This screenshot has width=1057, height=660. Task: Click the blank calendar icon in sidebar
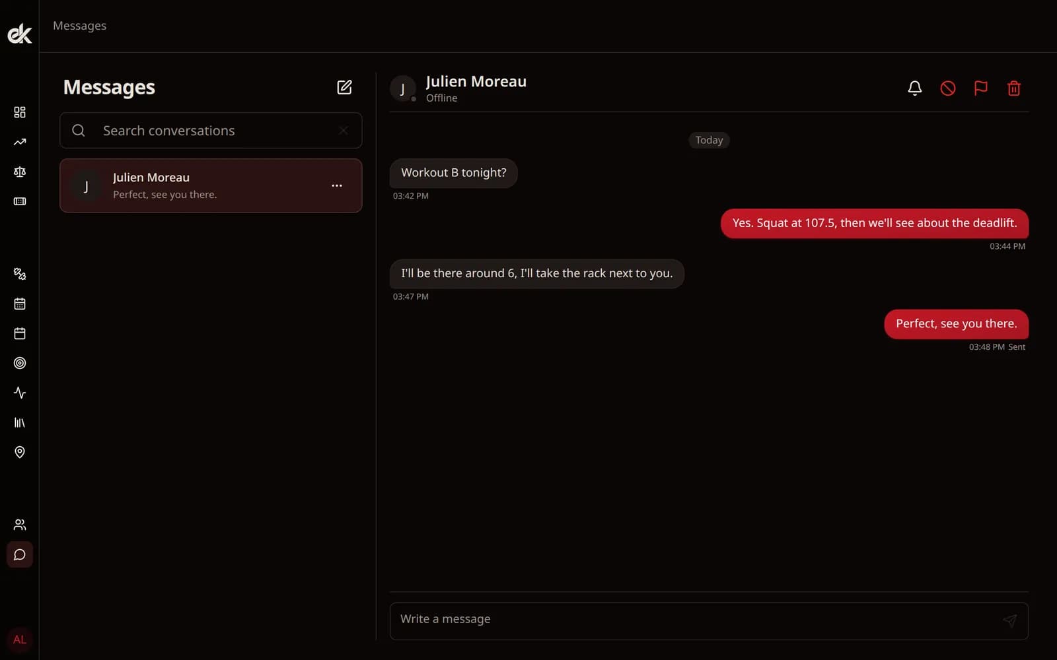20,333
